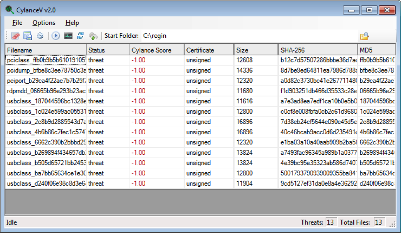Select the usbclass_b505d65721bb2453 filename
The height and width of the screenshot is (233, 401).
(x=46, y=163)
